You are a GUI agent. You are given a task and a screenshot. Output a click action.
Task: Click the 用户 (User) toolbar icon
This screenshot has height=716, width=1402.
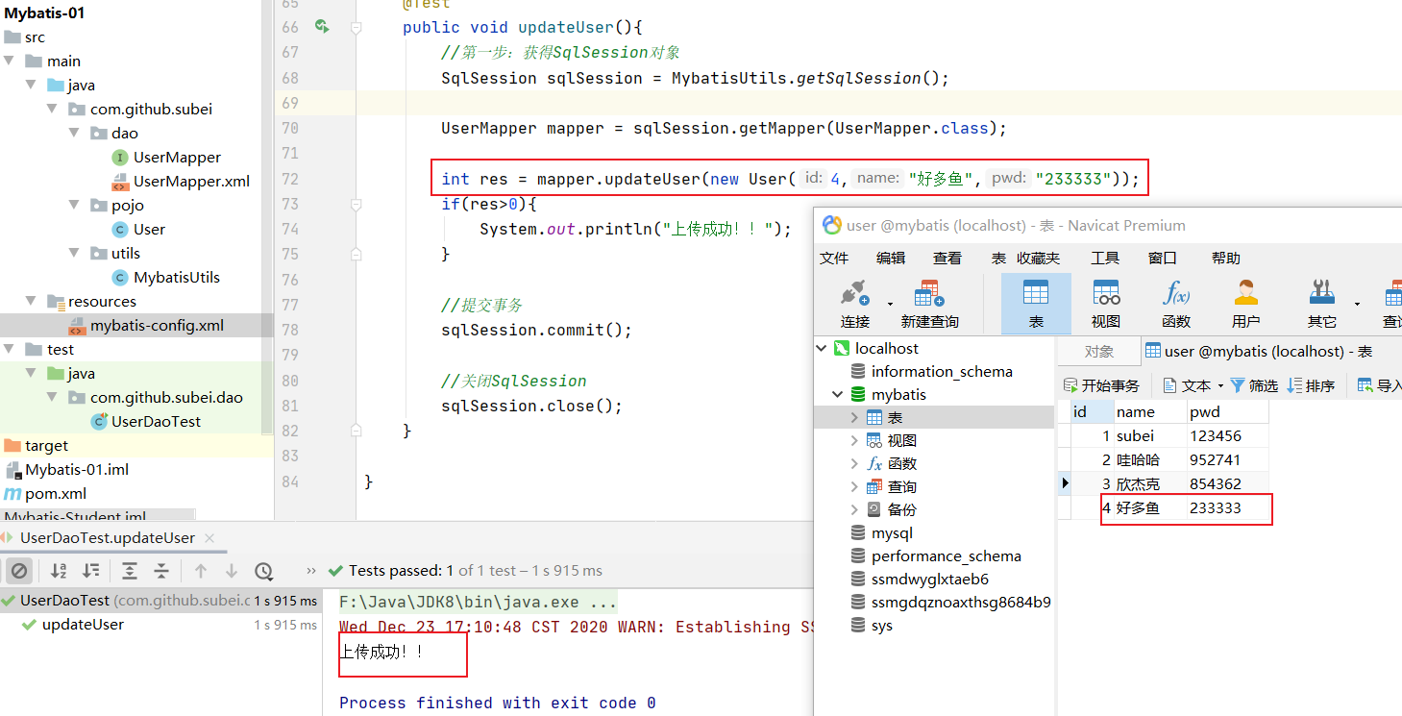point(1245,293)
